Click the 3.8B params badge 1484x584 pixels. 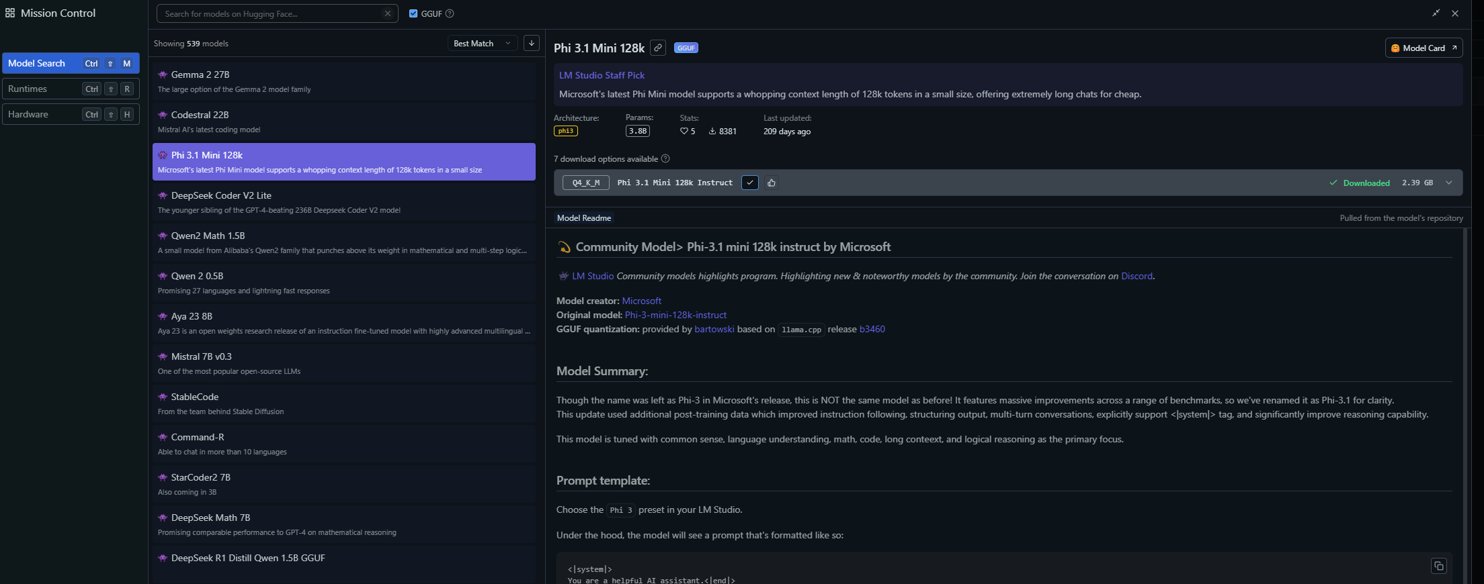(638, 131)
